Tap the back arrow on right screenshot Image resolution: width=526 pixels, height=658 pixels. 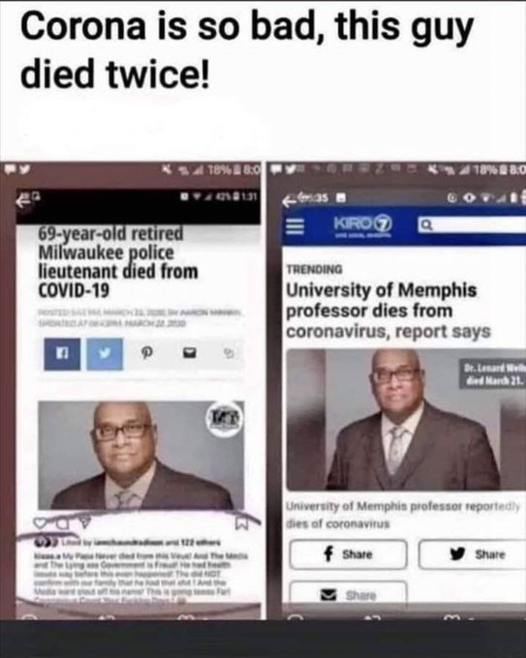coord(289,201)
